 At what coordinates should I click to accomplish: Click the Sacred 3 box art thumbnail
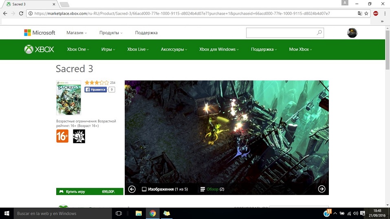pos(68,98)
